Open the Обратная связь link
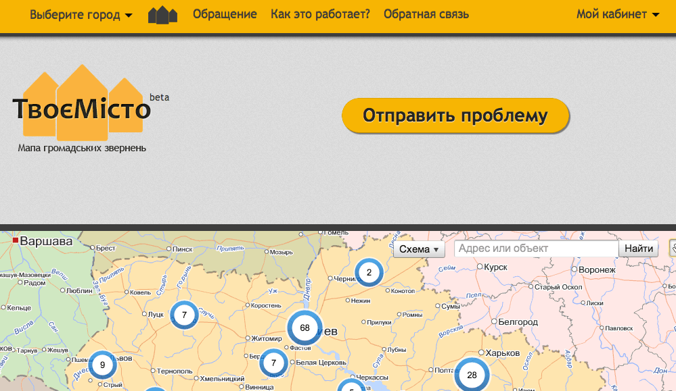 click(426, 15)
